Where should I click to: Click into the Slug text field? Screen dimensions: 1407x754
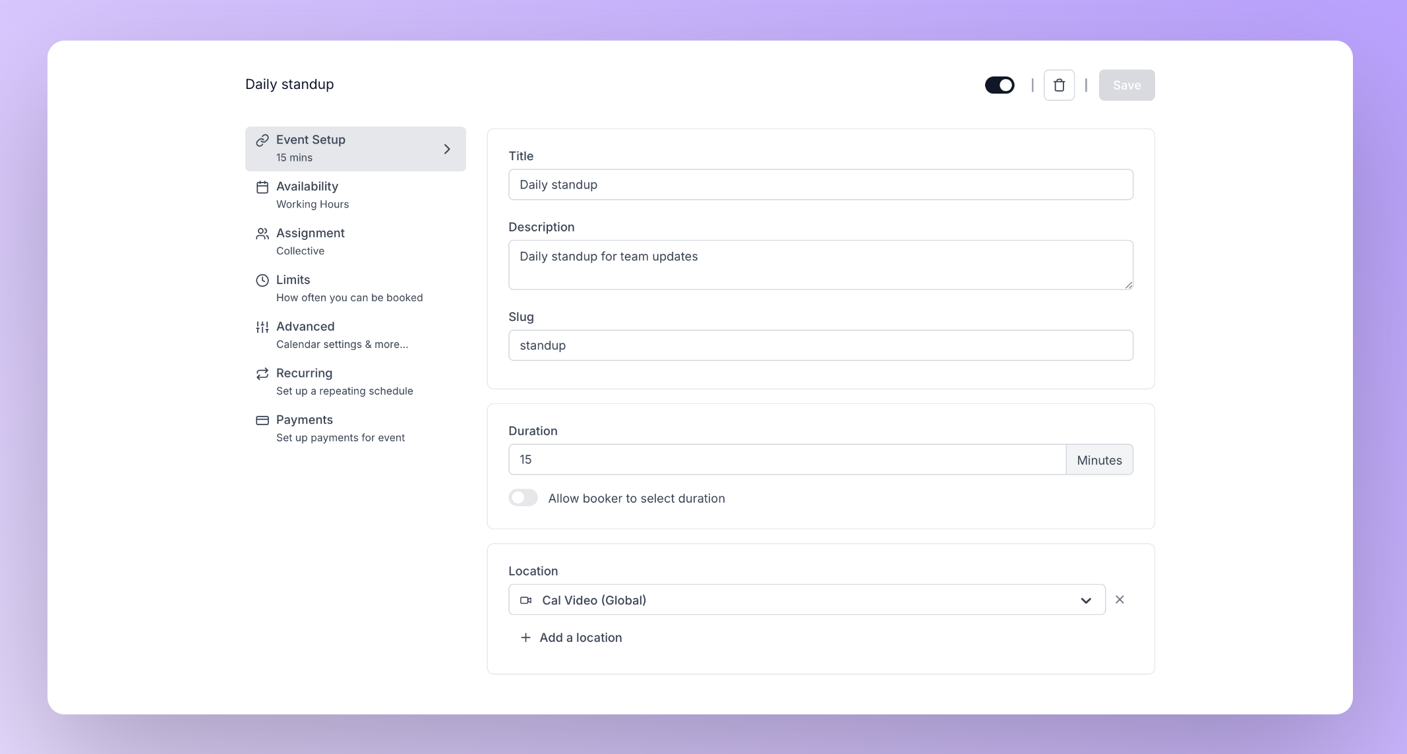point(820,345)
